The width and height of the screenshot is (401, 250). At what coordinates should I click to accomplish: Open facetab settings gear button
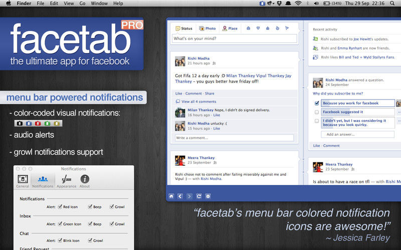[208, 196]
